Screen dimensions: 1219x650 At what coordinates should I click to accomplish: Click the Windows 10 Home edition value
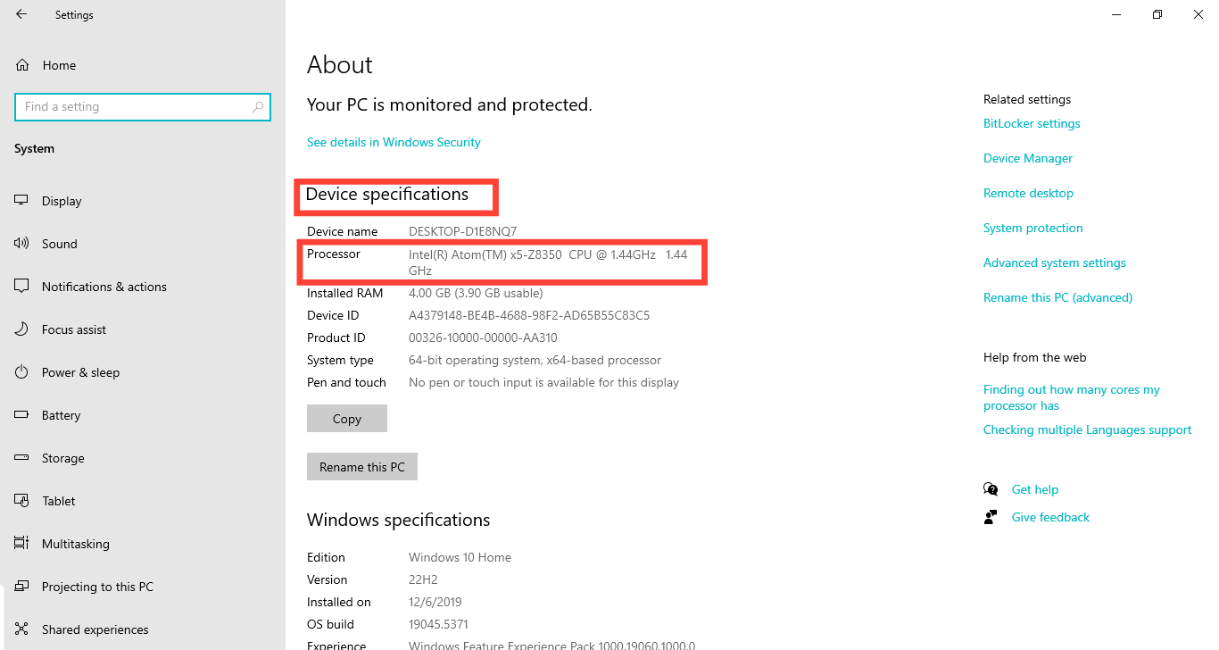[460, 557]
